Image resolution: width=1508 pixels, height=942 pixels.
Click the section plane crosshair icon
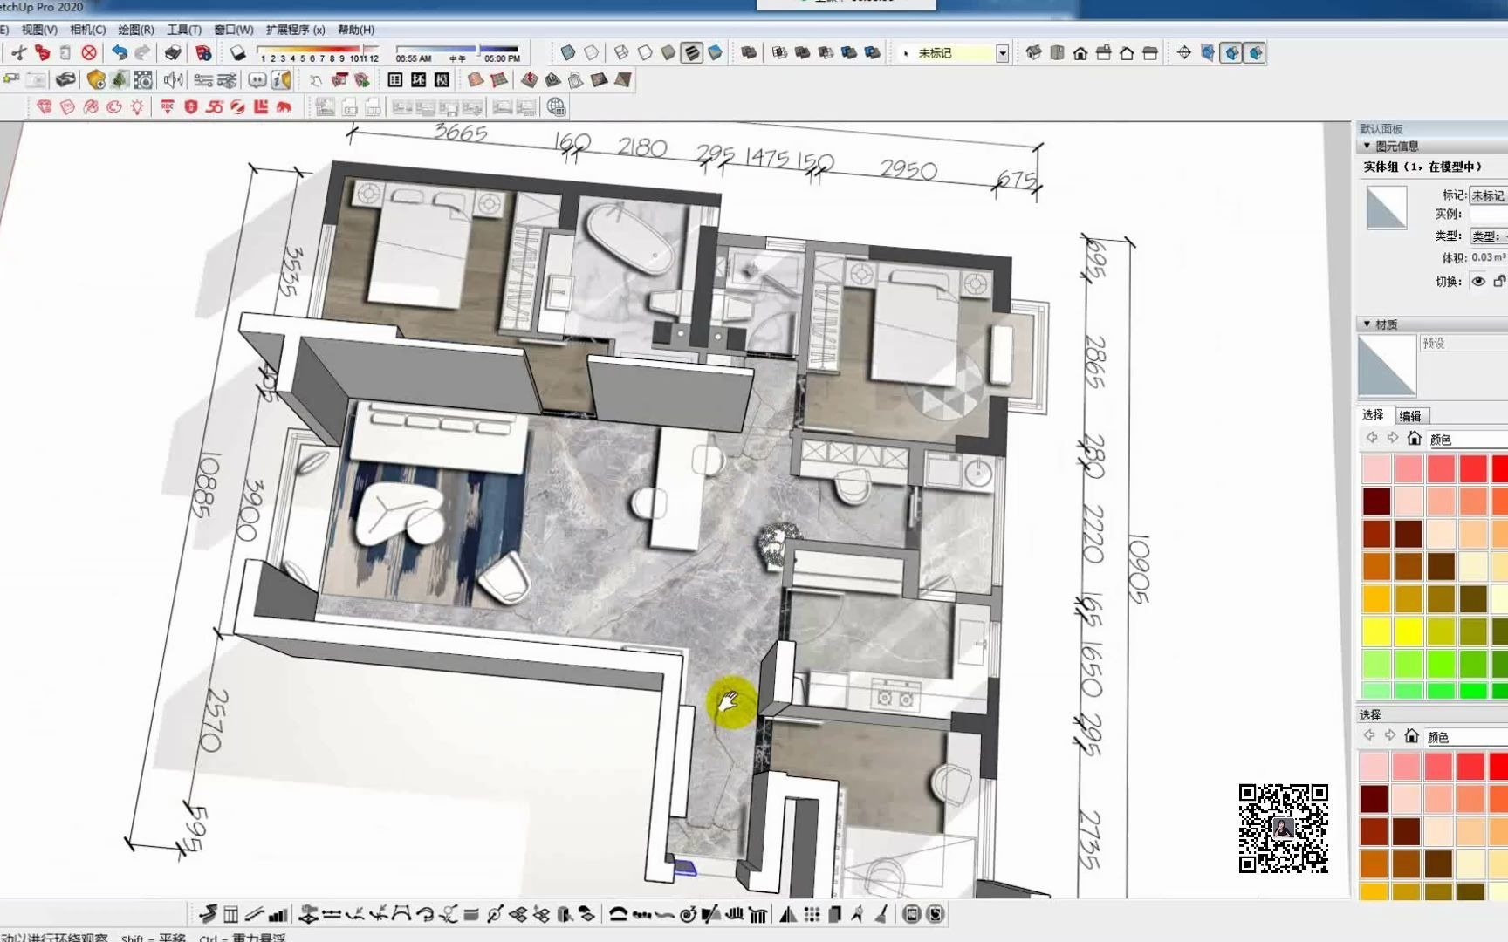point(1184,53)
